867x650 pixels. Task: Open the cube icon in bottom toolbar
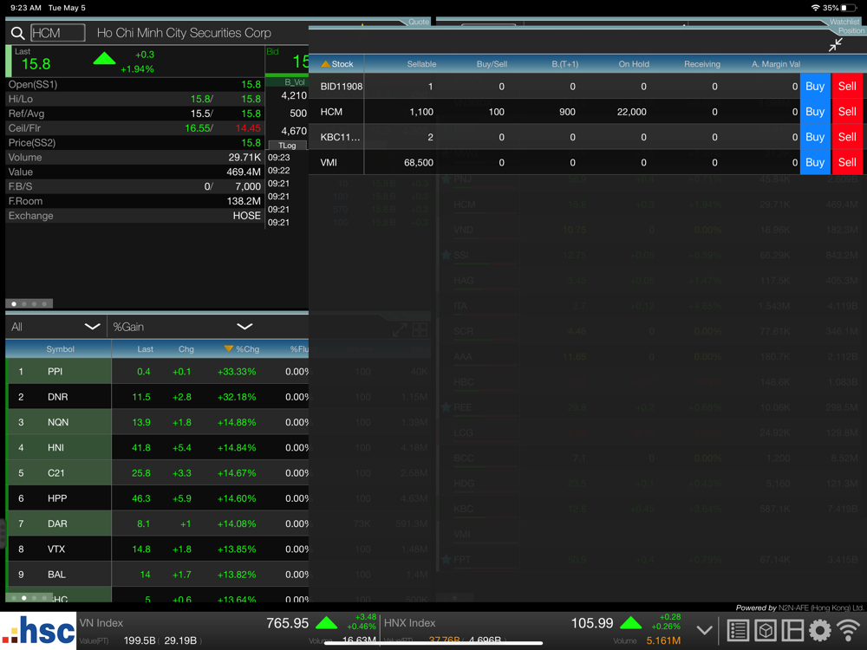pyautogui.click(x=766, y=630)
